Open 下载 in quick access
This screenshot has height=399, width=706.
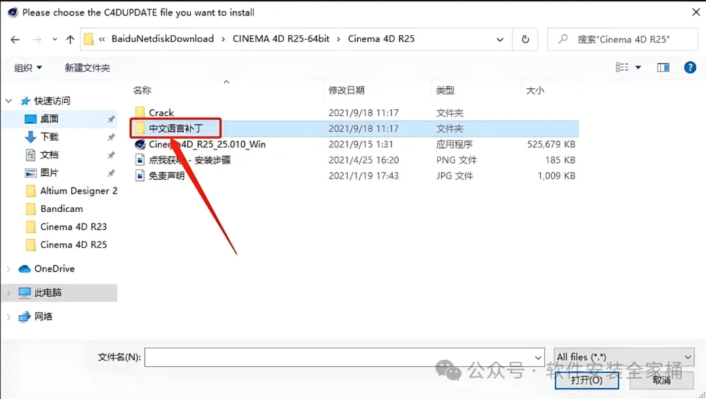point(50,137)
